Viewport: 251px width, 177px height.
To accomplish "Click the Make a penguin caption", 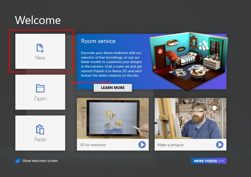I will [171, 145].
